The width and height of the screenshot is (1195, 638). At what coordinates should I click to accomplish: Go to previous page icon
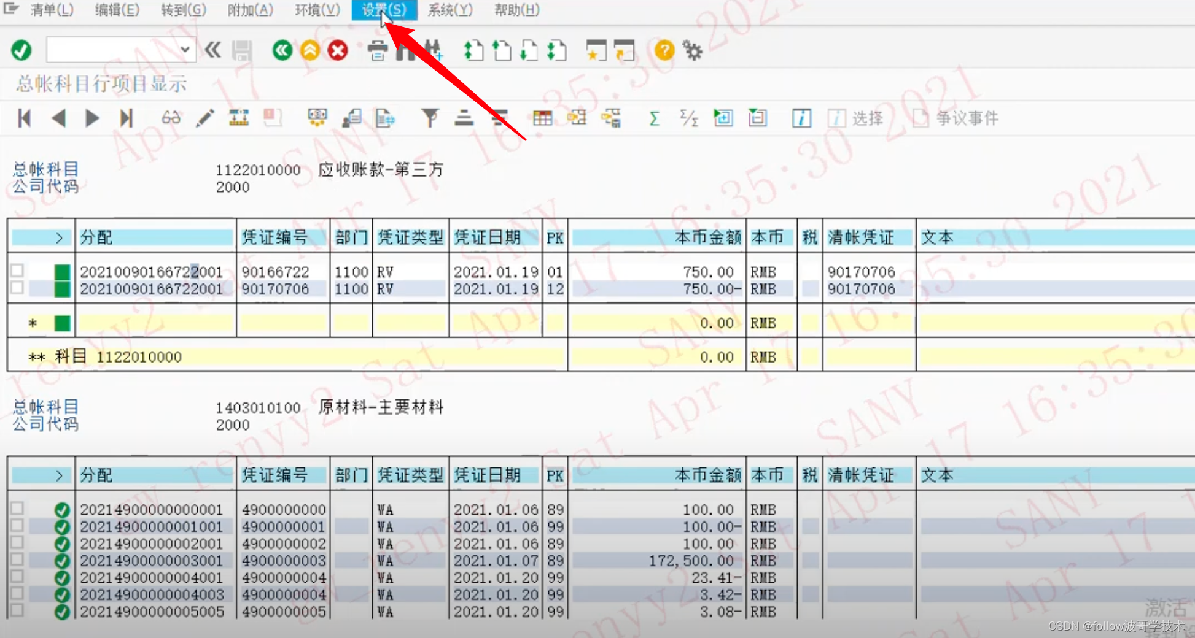coord(502,50)
